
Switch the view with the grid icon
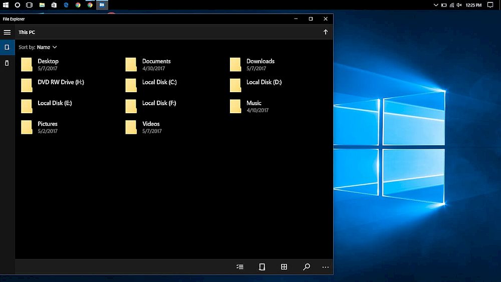pyautogui.click(x=284, y=266)
